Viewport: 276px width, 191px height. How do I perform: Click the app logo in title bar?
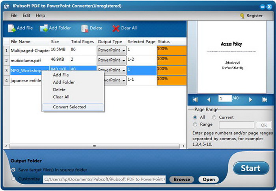6,6
